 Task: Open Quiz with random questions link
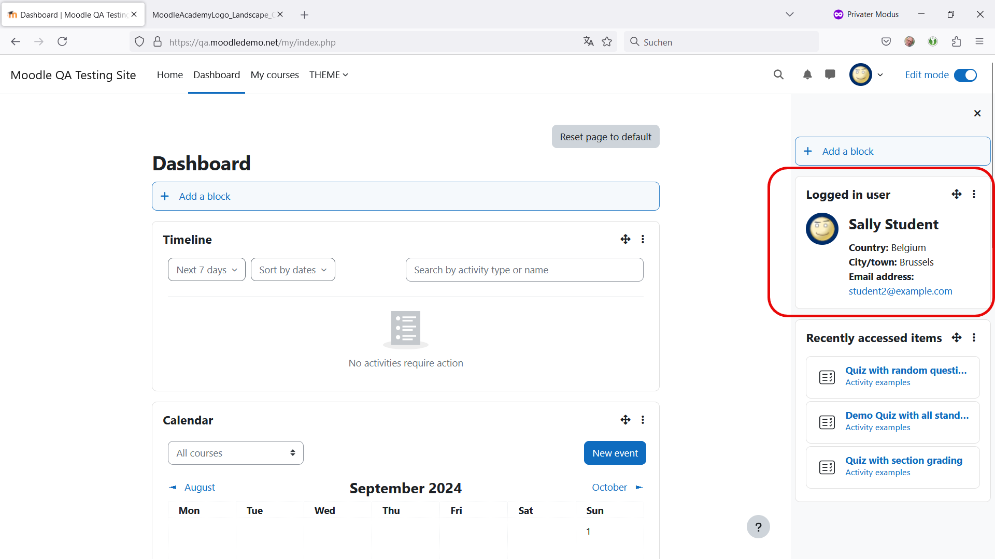(906, 370)
